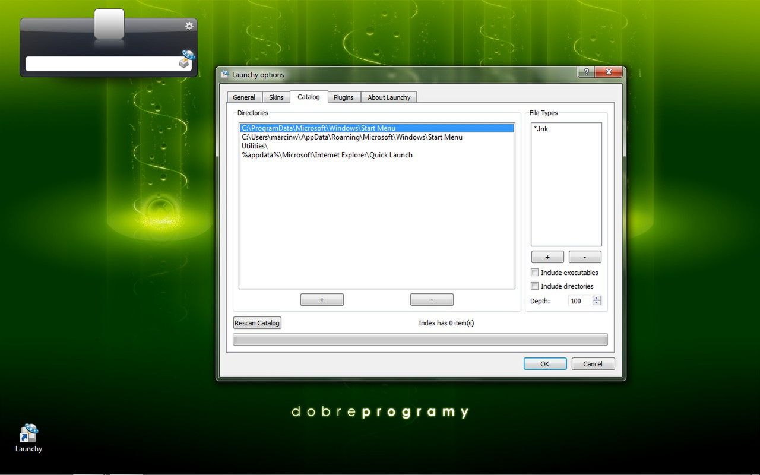Click the Launchy widget keyboard icon
The image size is (760, 475).
[x=187, y=59]
